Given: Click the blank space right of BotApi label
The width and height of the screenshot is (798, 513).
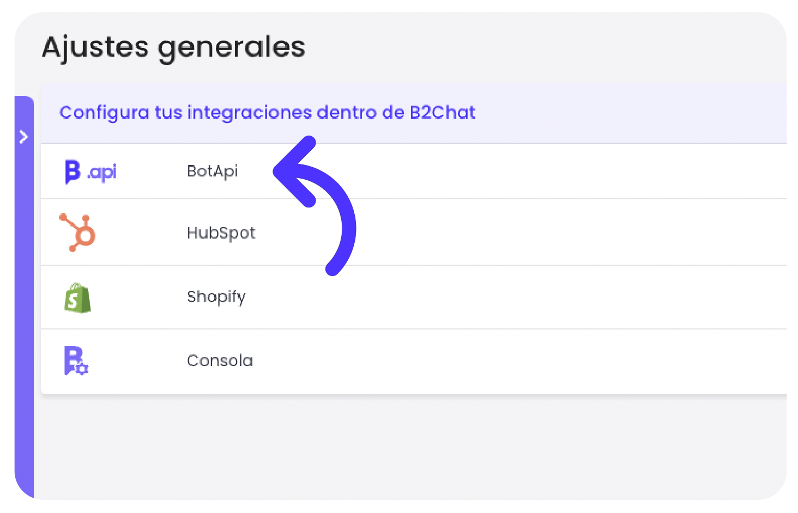Looking at the screenshot, I should point(572,172).
